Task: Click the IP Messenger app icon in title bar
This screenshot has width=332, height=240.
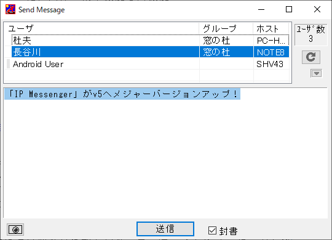Action: coord(10,9)
